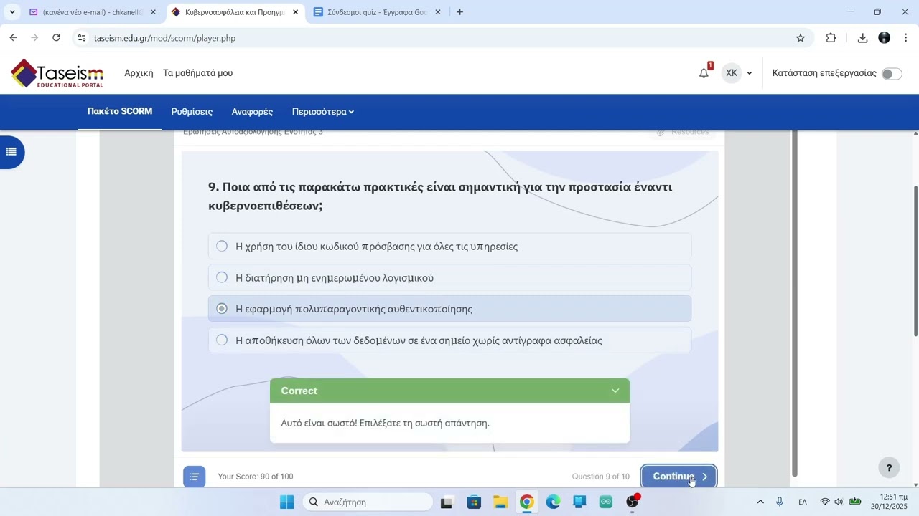Image resolution: width=919 pixels, height=516 pixels.
Task: Open the Ρυθμίσεις tab
Action: click(192, 112)
